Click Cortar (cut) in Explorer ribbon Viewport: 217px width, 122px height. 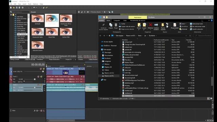coord(122,24)
